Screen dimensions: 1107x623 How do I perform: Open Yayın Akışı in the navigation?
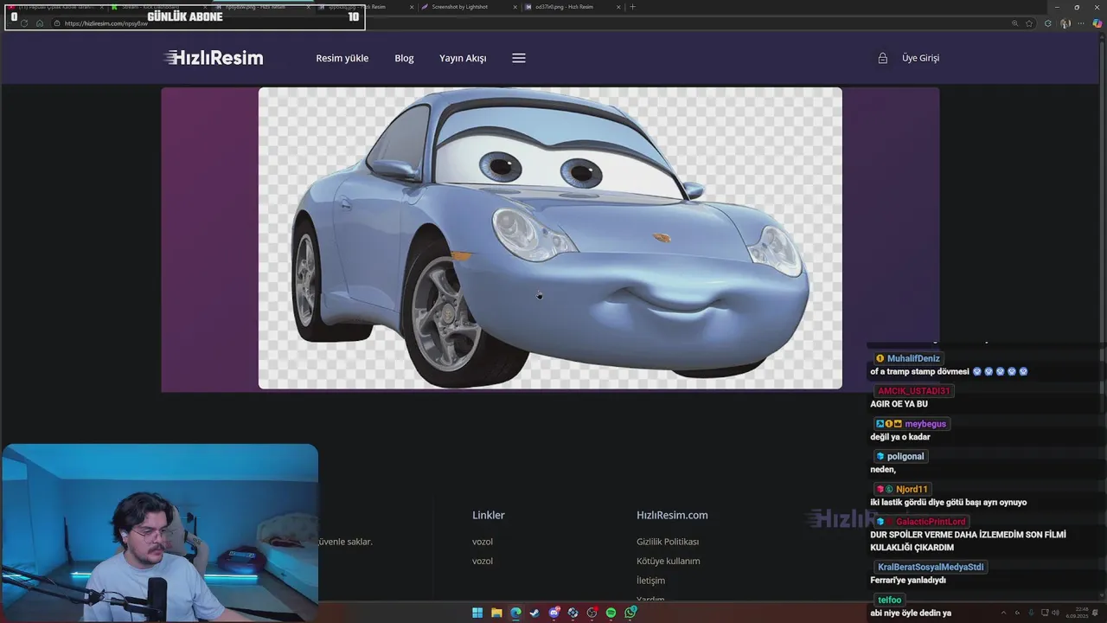[463, 58]
